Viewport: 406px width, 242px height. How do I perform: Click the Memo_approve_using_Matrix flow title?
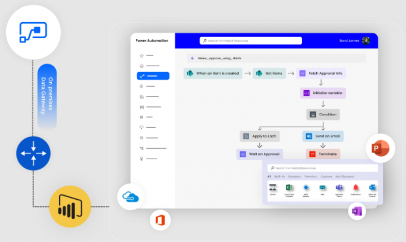(x=219, y=58)
